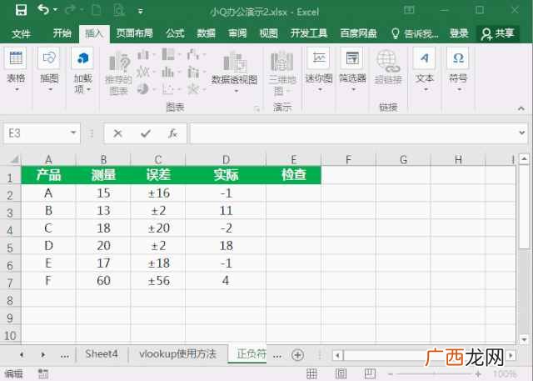Switch to the vlookup使用方法 sheet tab
The width and height of the screenshot is (533, 381).
[177, 354]
